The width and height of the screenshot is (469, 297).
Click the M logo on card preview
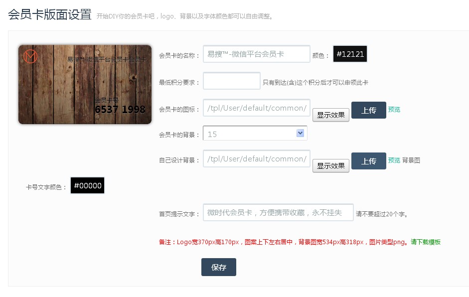tap(30, 57)
